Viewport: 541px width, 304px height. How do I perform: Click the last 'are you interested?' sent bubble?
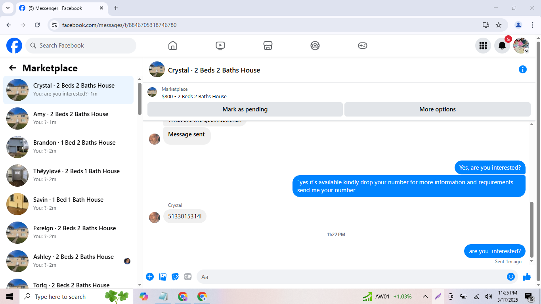(x=495, y=251)
